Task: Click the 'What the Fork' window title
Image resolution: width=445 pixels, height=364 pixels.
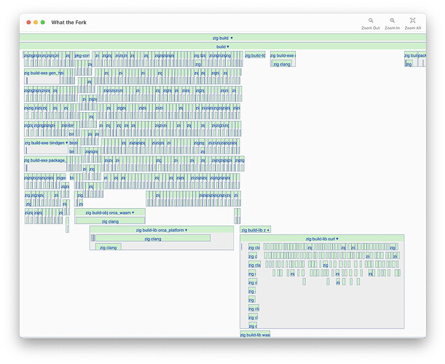Action: [x=68, y=23]
